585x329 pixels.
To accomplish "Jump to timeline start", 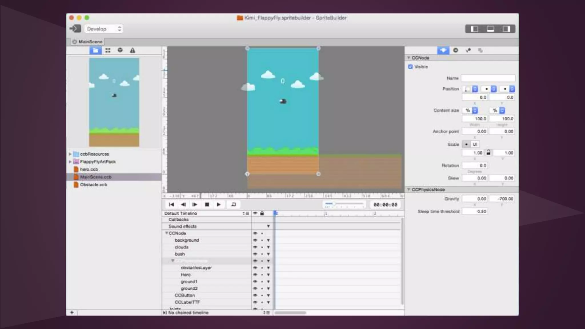I will tap(171, 204).
